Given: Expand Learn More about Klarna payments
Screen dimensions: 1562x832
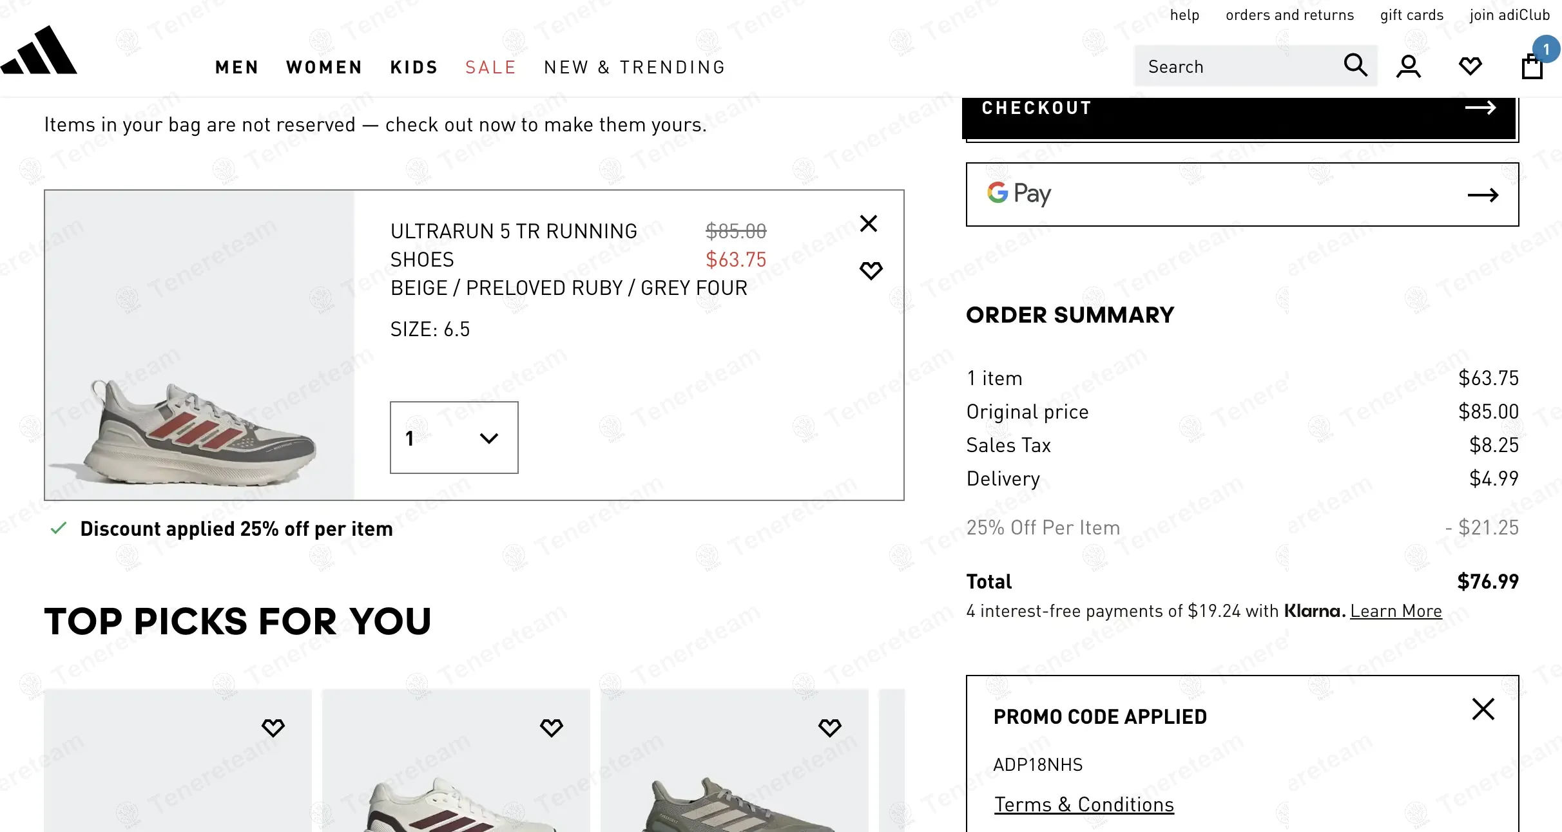Looking at the screenshot, I should (1396, 610).
